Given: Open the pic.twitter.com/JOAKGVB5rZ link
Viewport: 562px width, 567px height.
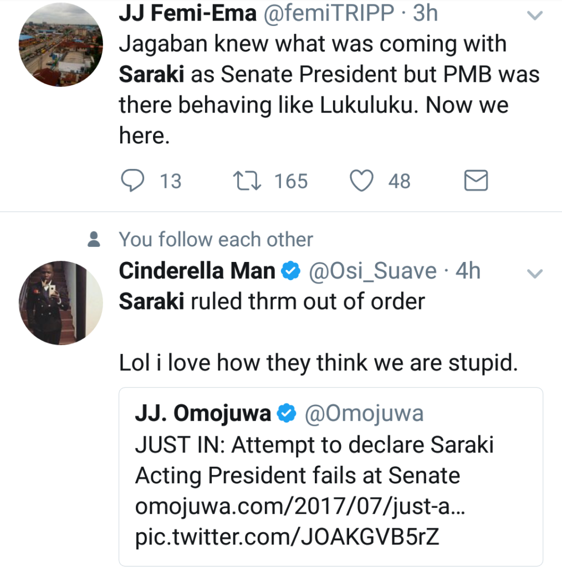Looking at the screenshot, I should coord(287,538).
